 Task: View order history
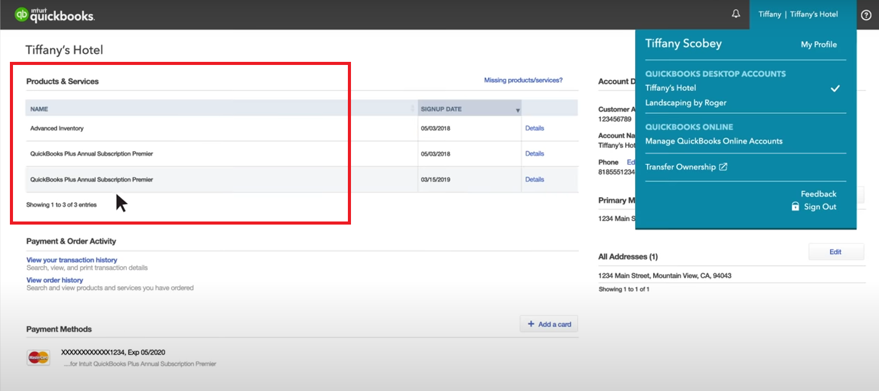pos(54,280)
